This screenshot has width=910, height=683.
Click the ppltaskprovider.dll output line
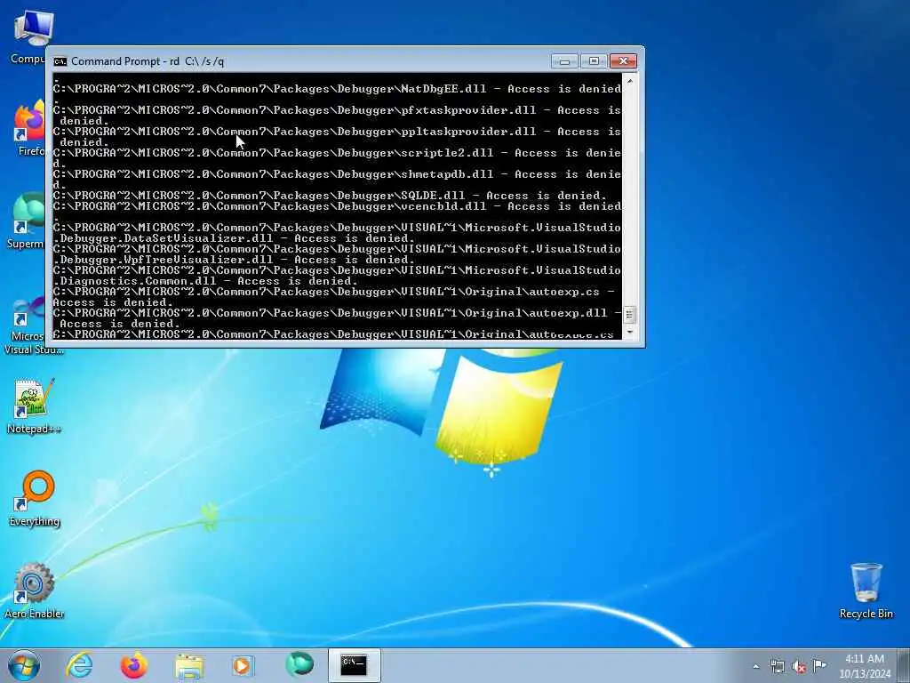[337, 136]
